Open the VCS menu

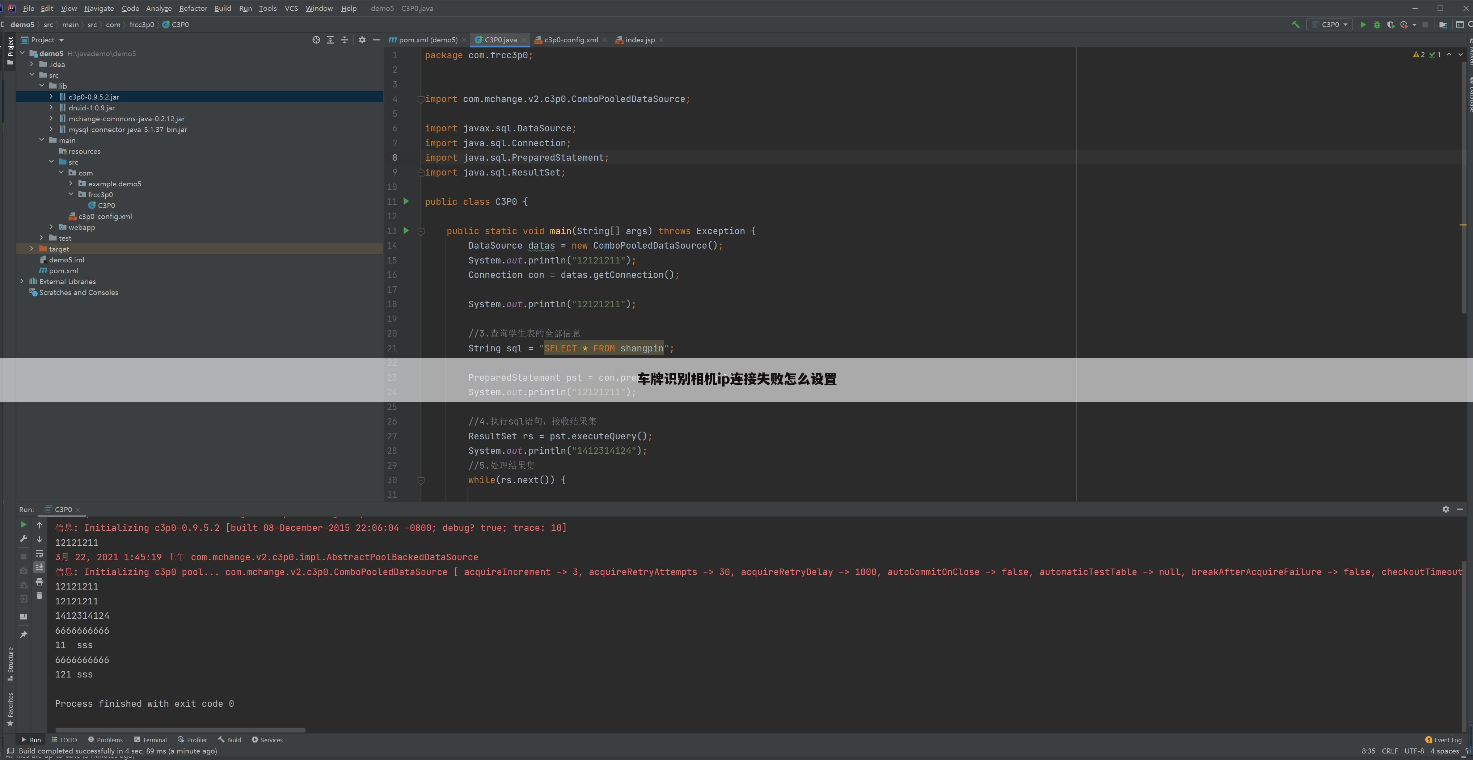pos(291,9)
